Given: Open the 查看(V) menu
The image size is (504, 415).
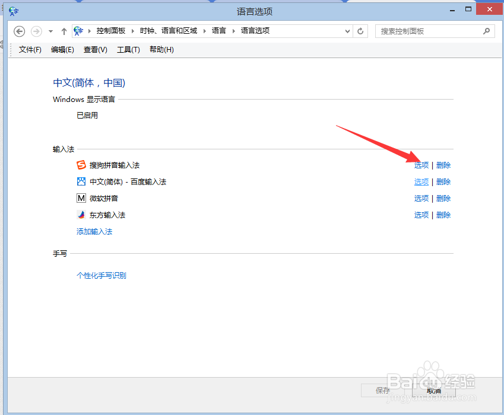Looking at the screenshot, I should (x=95, y=49).
